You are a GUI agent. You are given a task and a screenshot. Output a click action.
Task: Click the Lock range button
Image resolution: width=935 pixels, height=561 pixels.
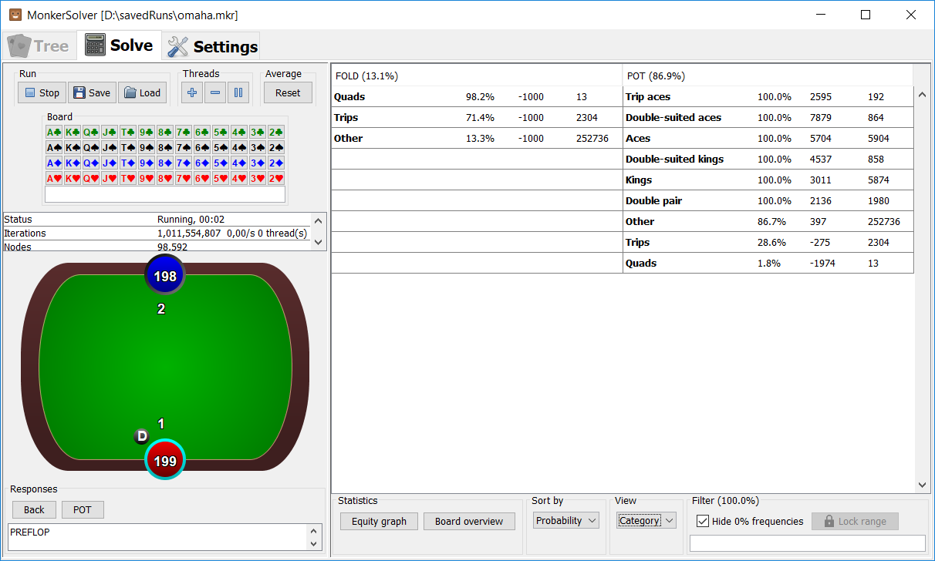click(x=855, y=522)
